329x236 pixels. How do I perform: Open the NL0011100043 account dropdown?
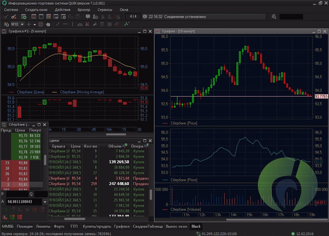[45, 202]
